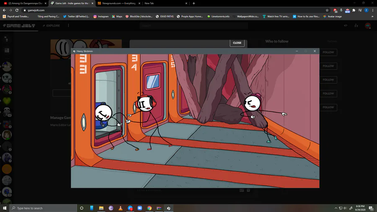Switch to the Among Us Danganronpa tab

(x=25, y=3)
